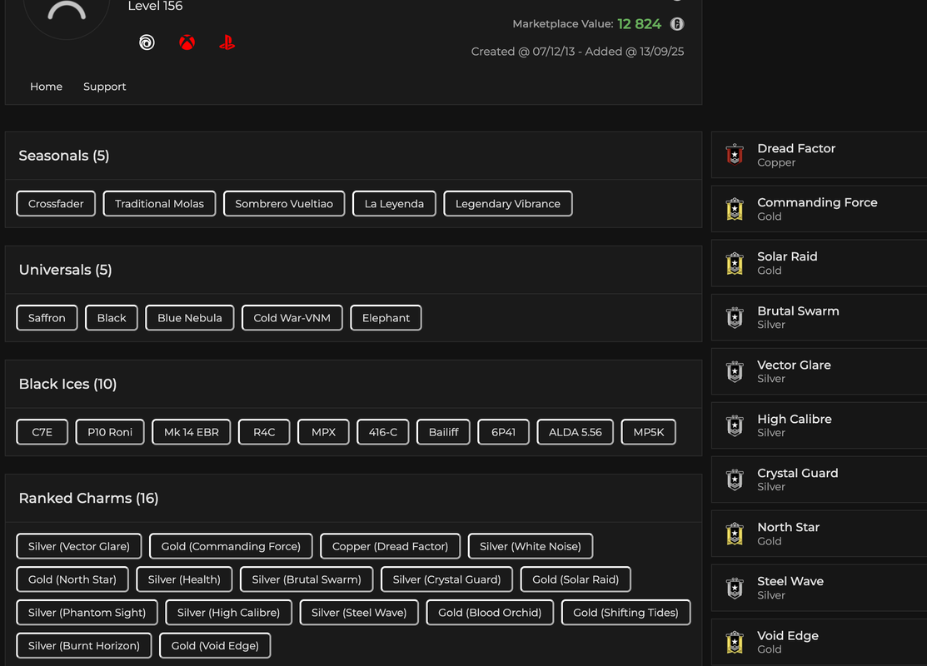Viewport: 927px width, 666px height.
Task: Click the Level 156 text
Action: tap(155, 6)
